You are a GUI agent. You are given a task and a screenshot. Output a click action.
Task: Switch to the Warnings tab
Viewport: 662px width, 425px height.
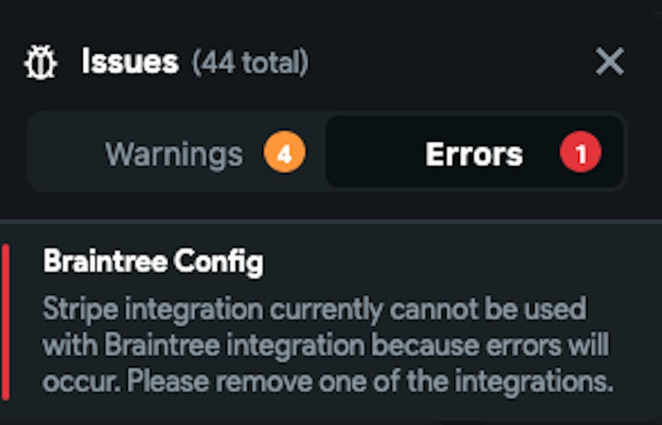point(175,154)
